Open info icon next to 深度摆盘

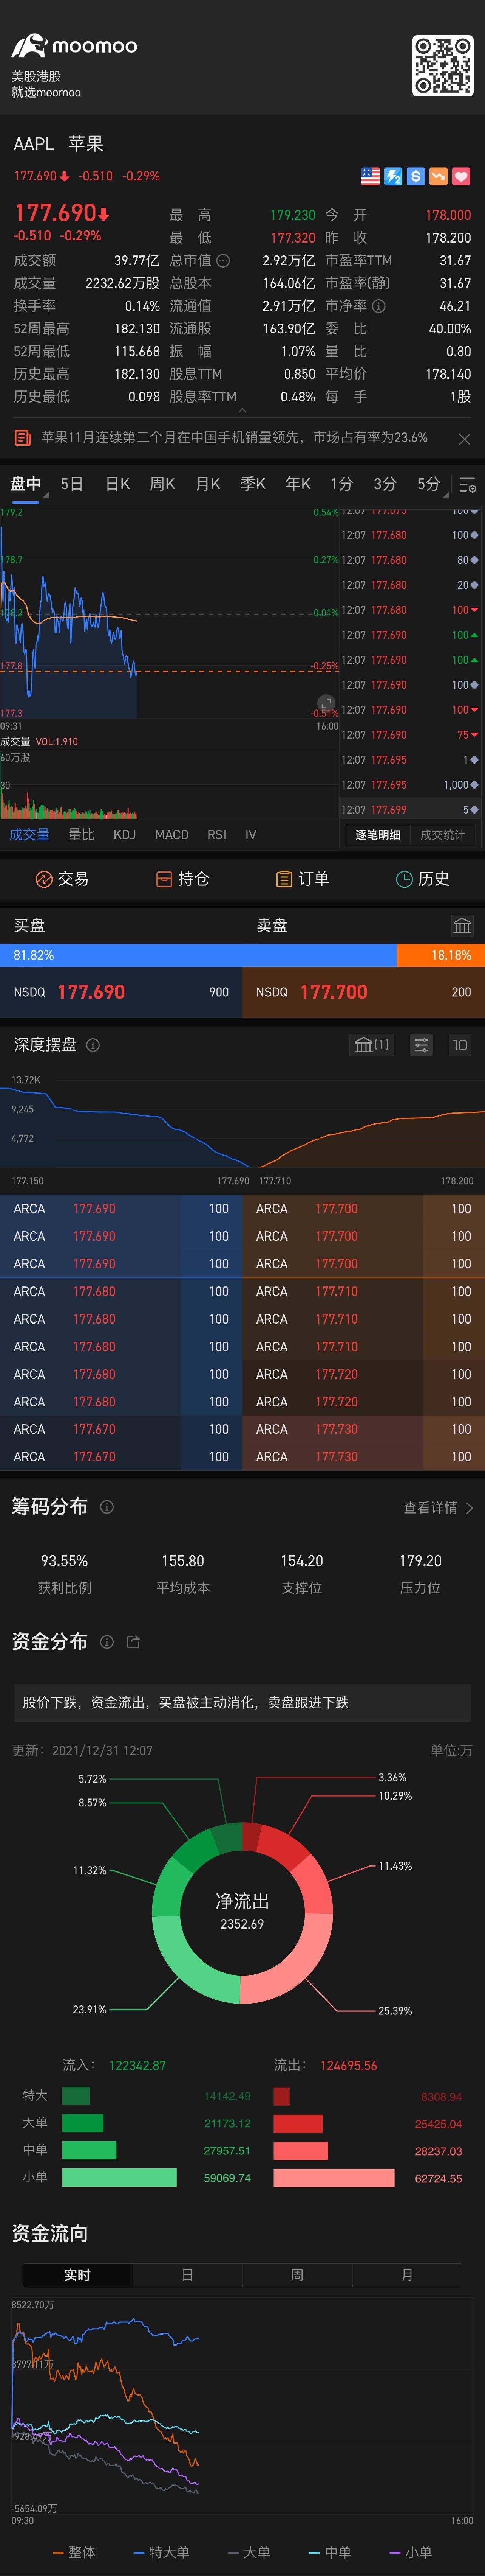(x=93, y=1045)
